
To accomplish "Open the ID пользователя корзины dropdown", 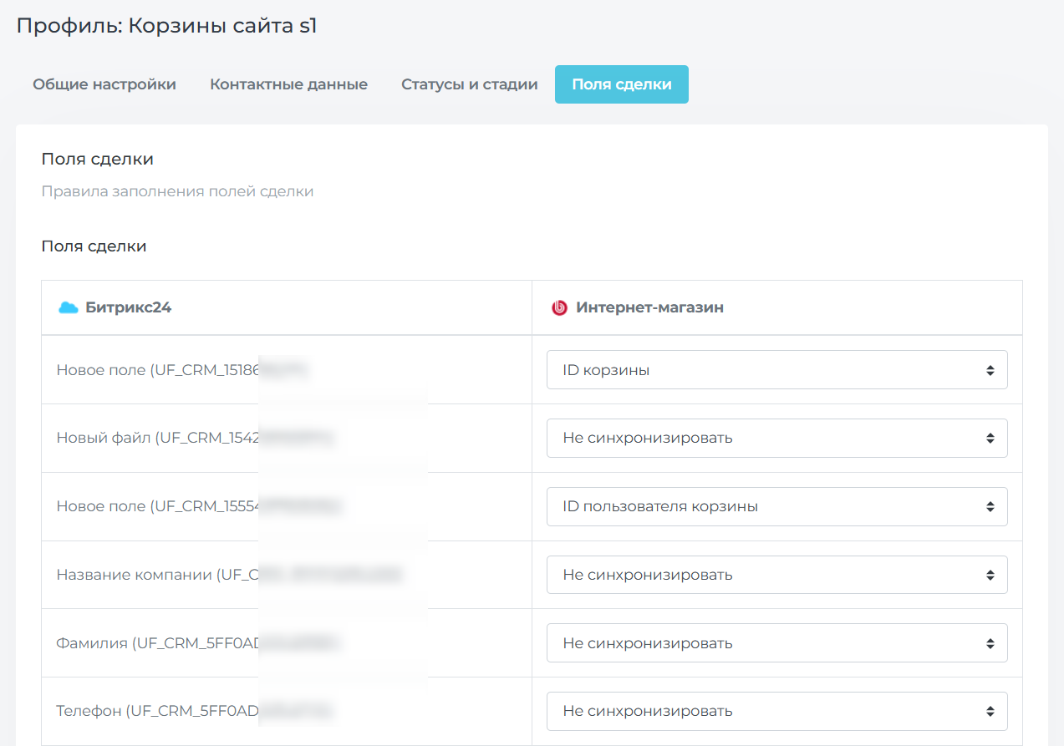I will (x=776, y=506).
